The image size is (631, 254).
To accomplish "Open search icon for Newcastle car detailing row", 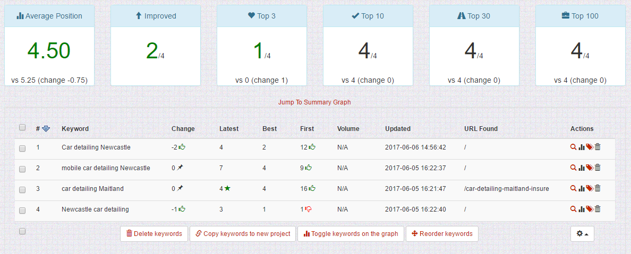I will pyautogui.click(x=574, y=208).
